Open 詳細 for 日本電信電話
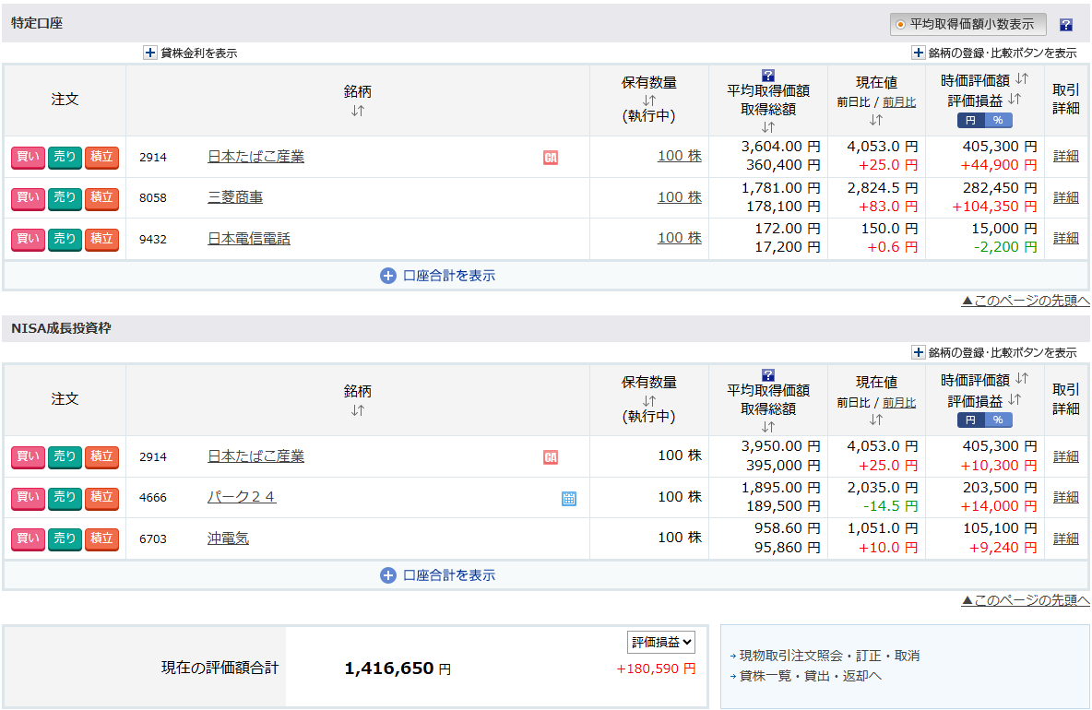1092x710 pixels. [1065, 238]
